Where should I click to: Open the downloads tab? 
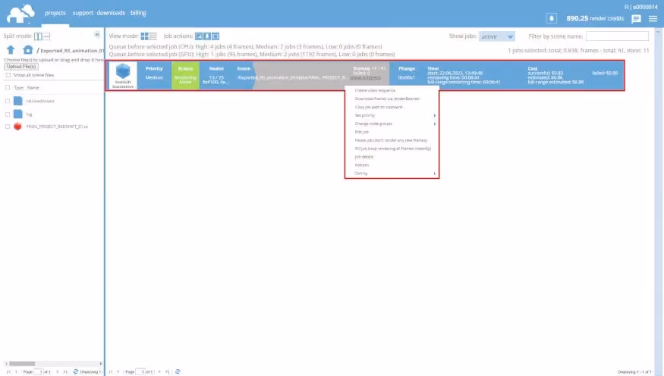tap(111, 13)
